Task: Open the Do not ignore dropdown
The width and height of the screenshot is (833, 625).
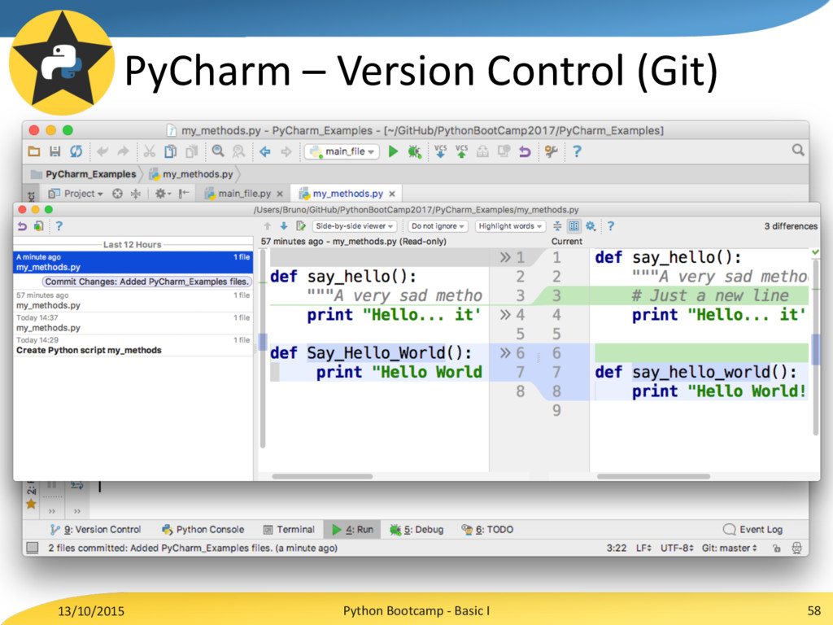Action: tap(438, 226)
